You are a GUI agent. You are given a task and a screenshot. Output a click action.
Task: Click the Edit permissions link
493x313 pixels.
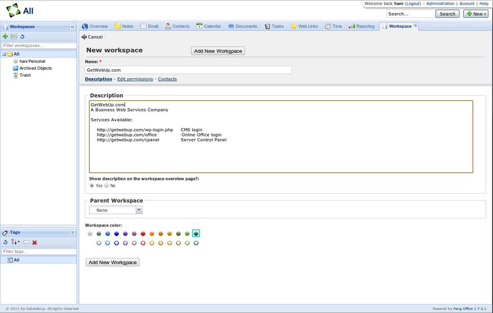135,79
